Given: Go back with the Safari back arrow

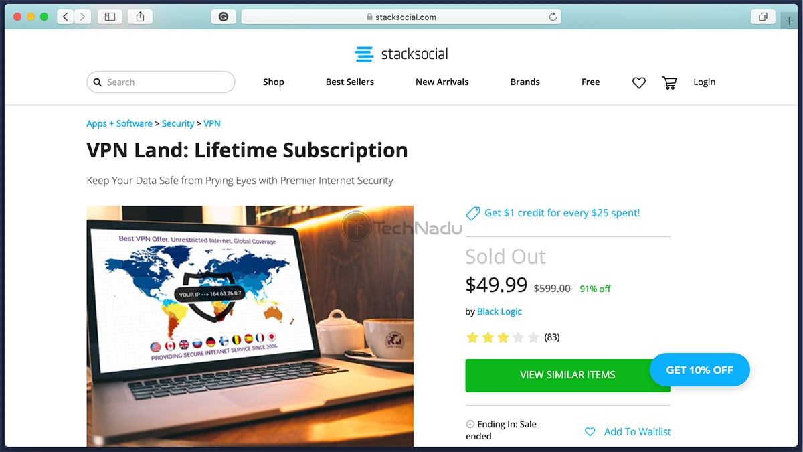Looking at the screenshot, I should click(65, 17).
